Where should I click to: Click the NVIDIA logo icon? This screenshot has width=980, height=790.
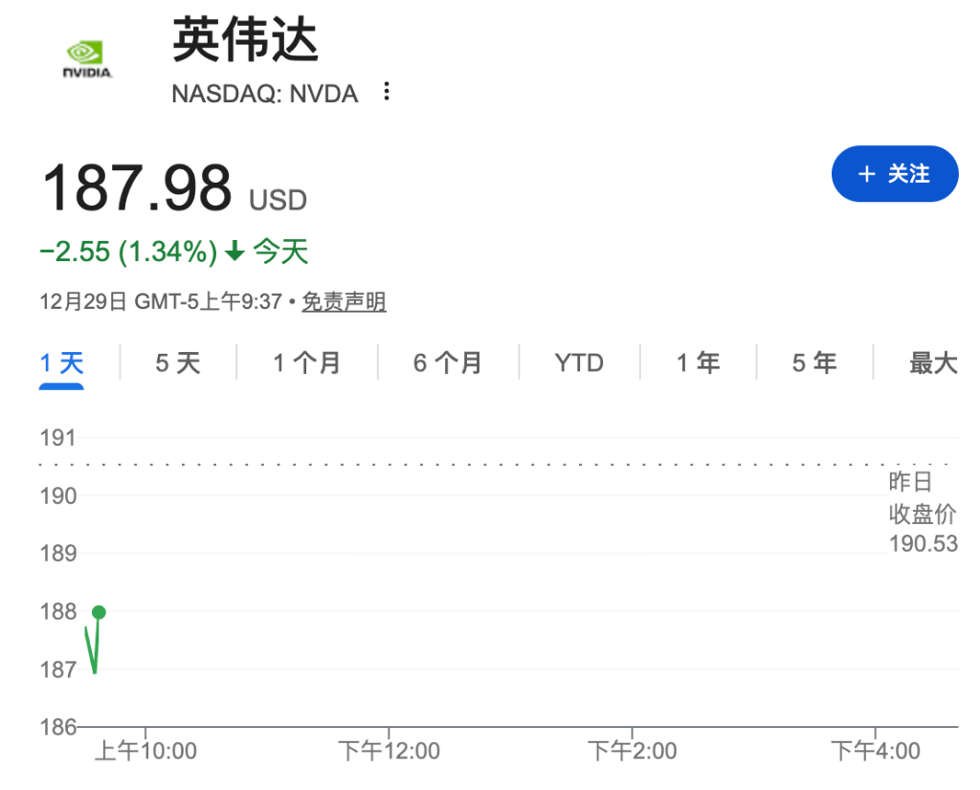point(87,58)
